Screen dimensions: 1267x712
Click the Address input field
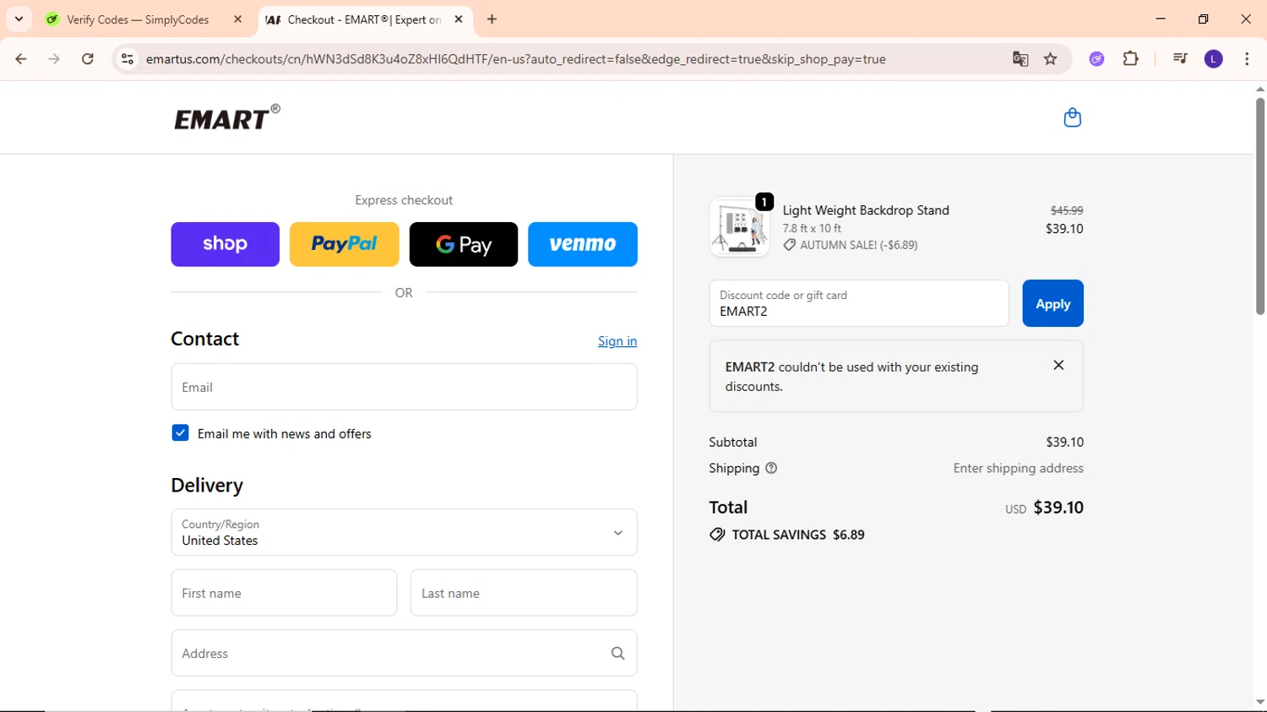point(404,653)
